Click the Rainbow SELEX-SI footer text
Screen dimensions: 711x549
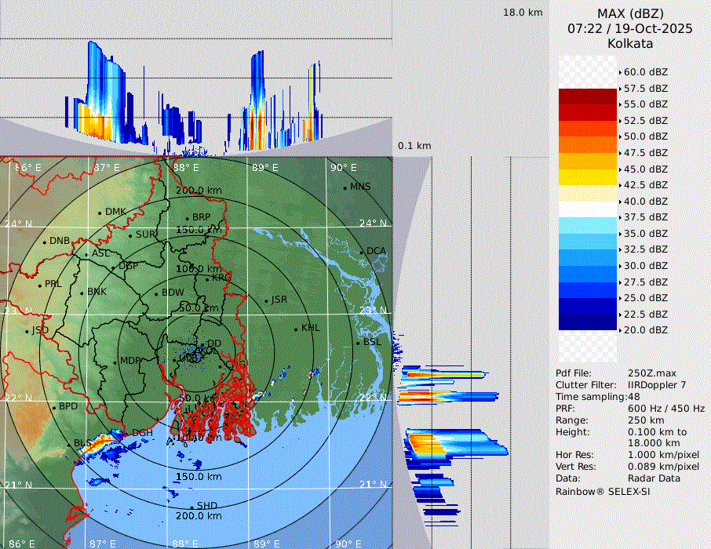tap(603, 491)
